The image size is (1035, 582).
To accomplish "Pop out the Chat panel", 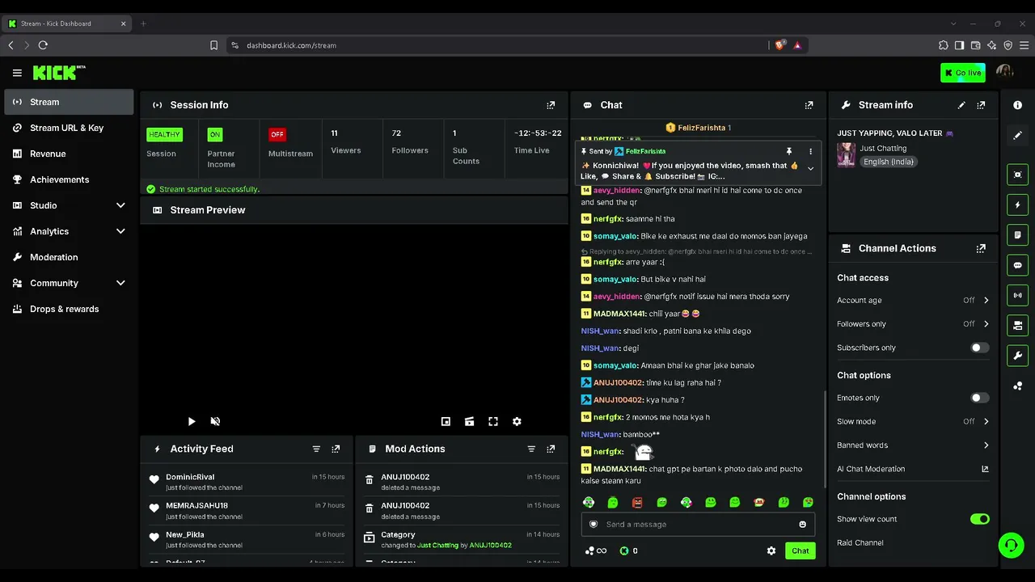I will click(809, 105).
